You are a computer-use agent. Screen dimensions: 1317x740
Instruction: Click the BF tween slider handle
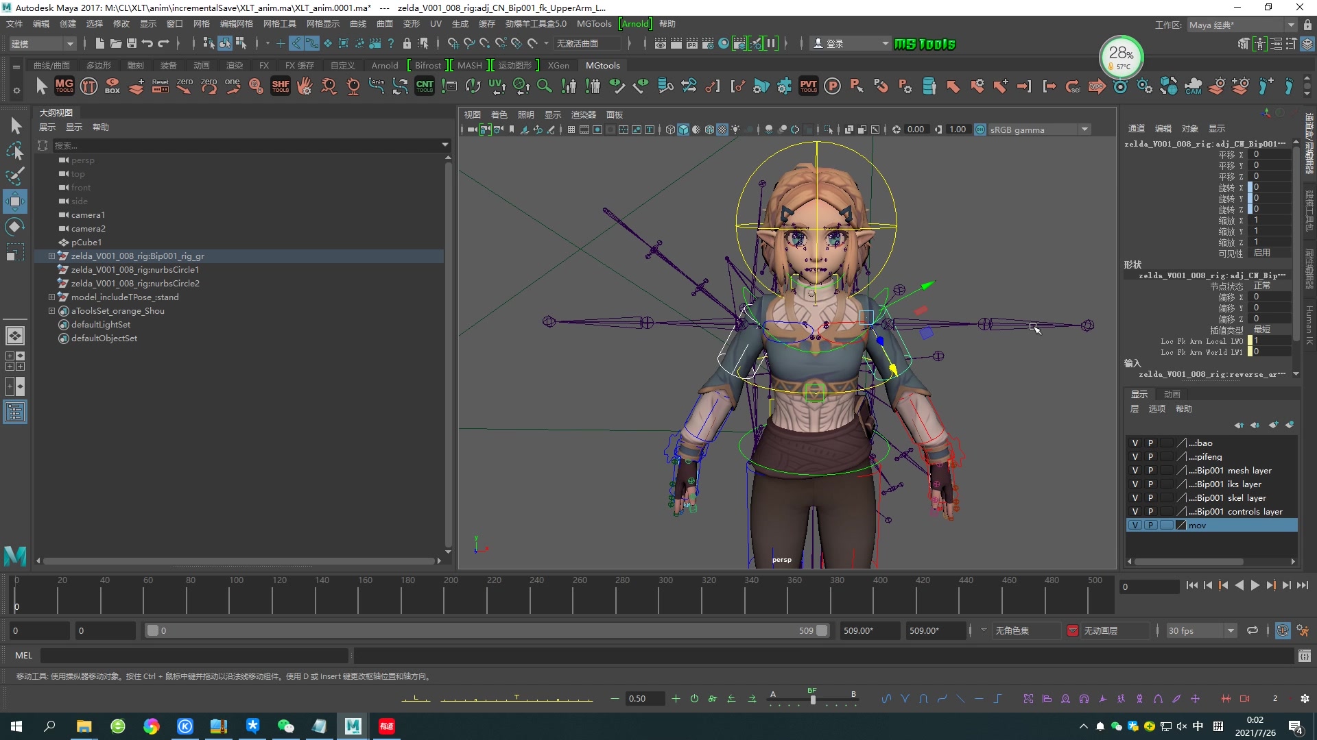(x=813, y=700)
